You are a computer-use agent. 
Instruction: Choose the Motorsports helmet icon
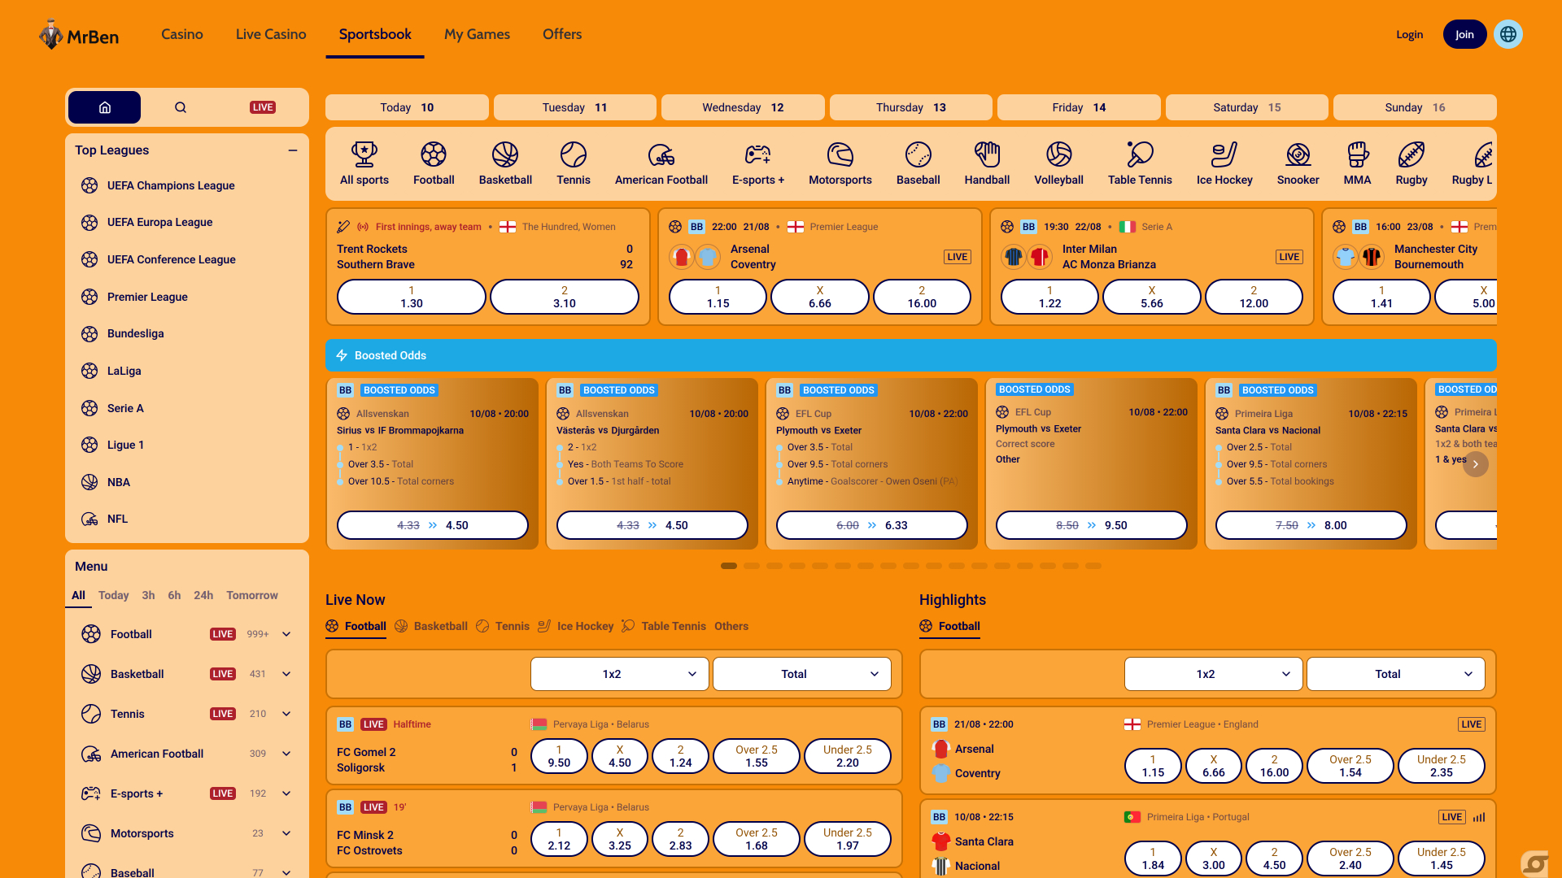tap(840, 154)
